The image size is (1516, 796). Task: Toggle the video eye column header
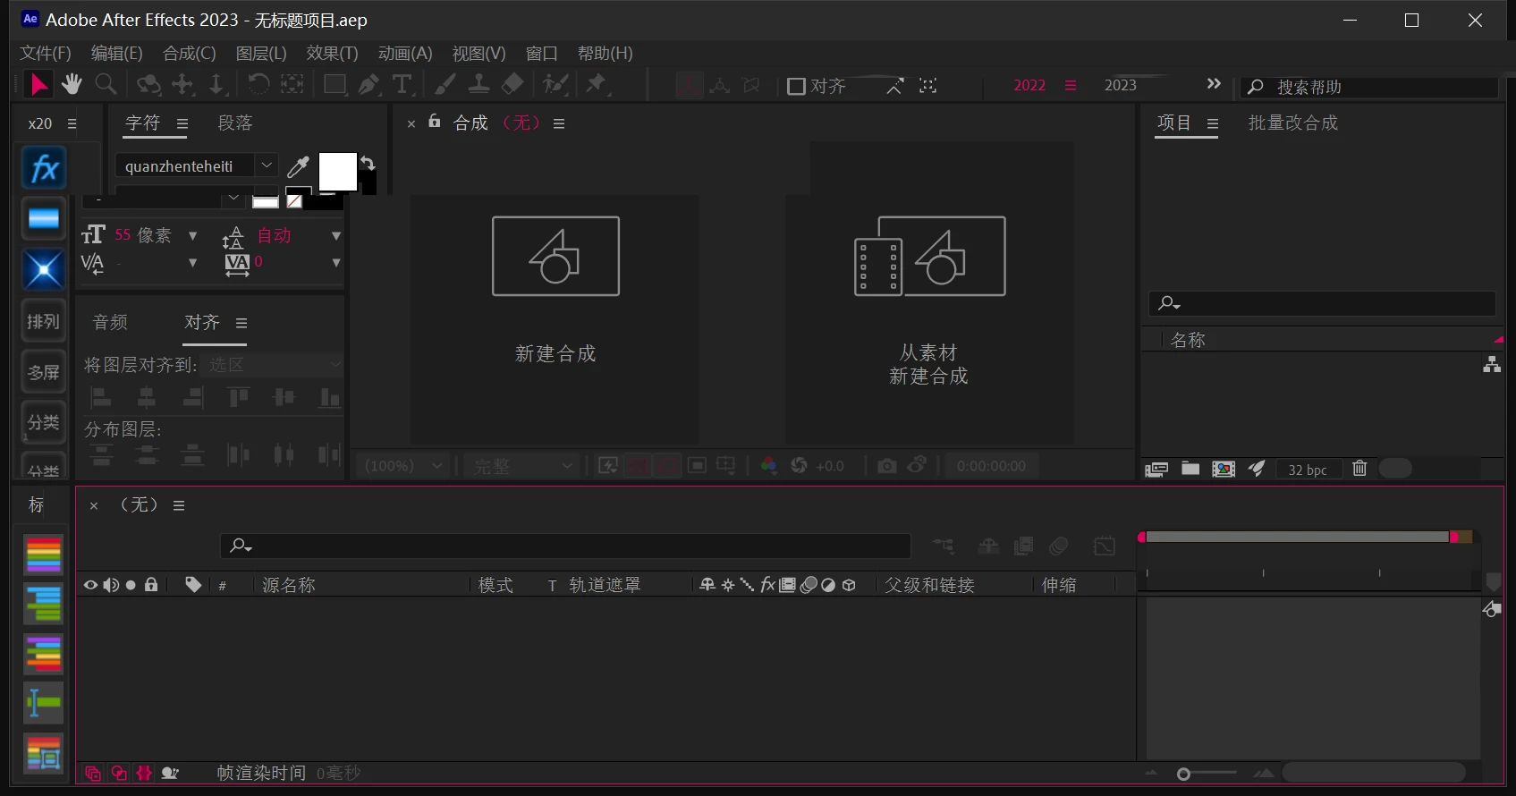[x=90, y=585]
